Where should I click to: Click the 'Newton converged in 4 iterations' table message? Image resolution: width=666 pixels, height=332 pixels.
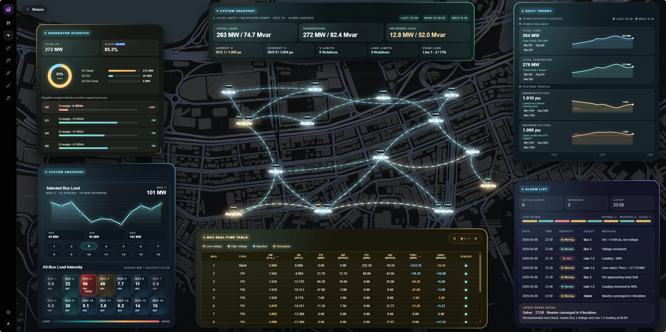coord(624,296)
